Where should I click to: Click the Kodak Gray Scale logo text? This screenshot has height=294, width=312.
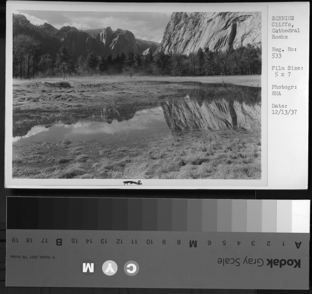point(259,262)
